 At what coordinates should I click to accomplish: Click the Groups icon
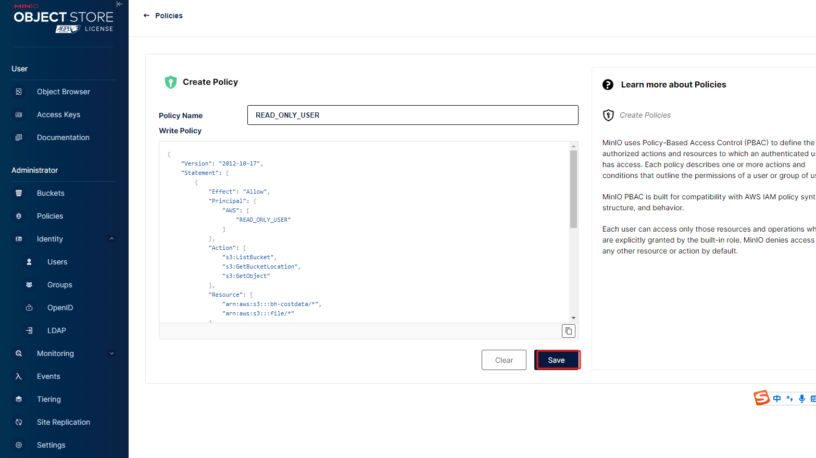(29, 285)
